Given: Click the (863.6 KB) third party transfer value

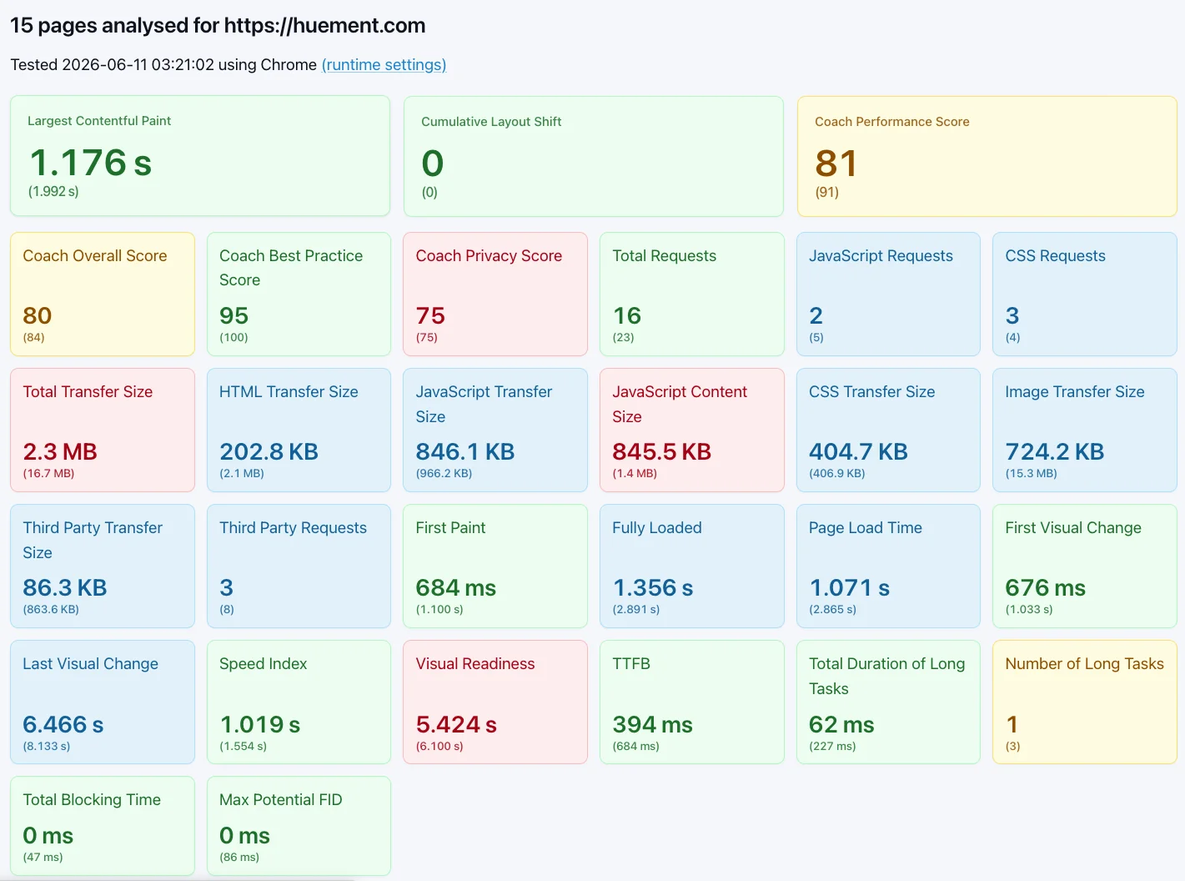Looking at the screenshot, I should (51, 609).
